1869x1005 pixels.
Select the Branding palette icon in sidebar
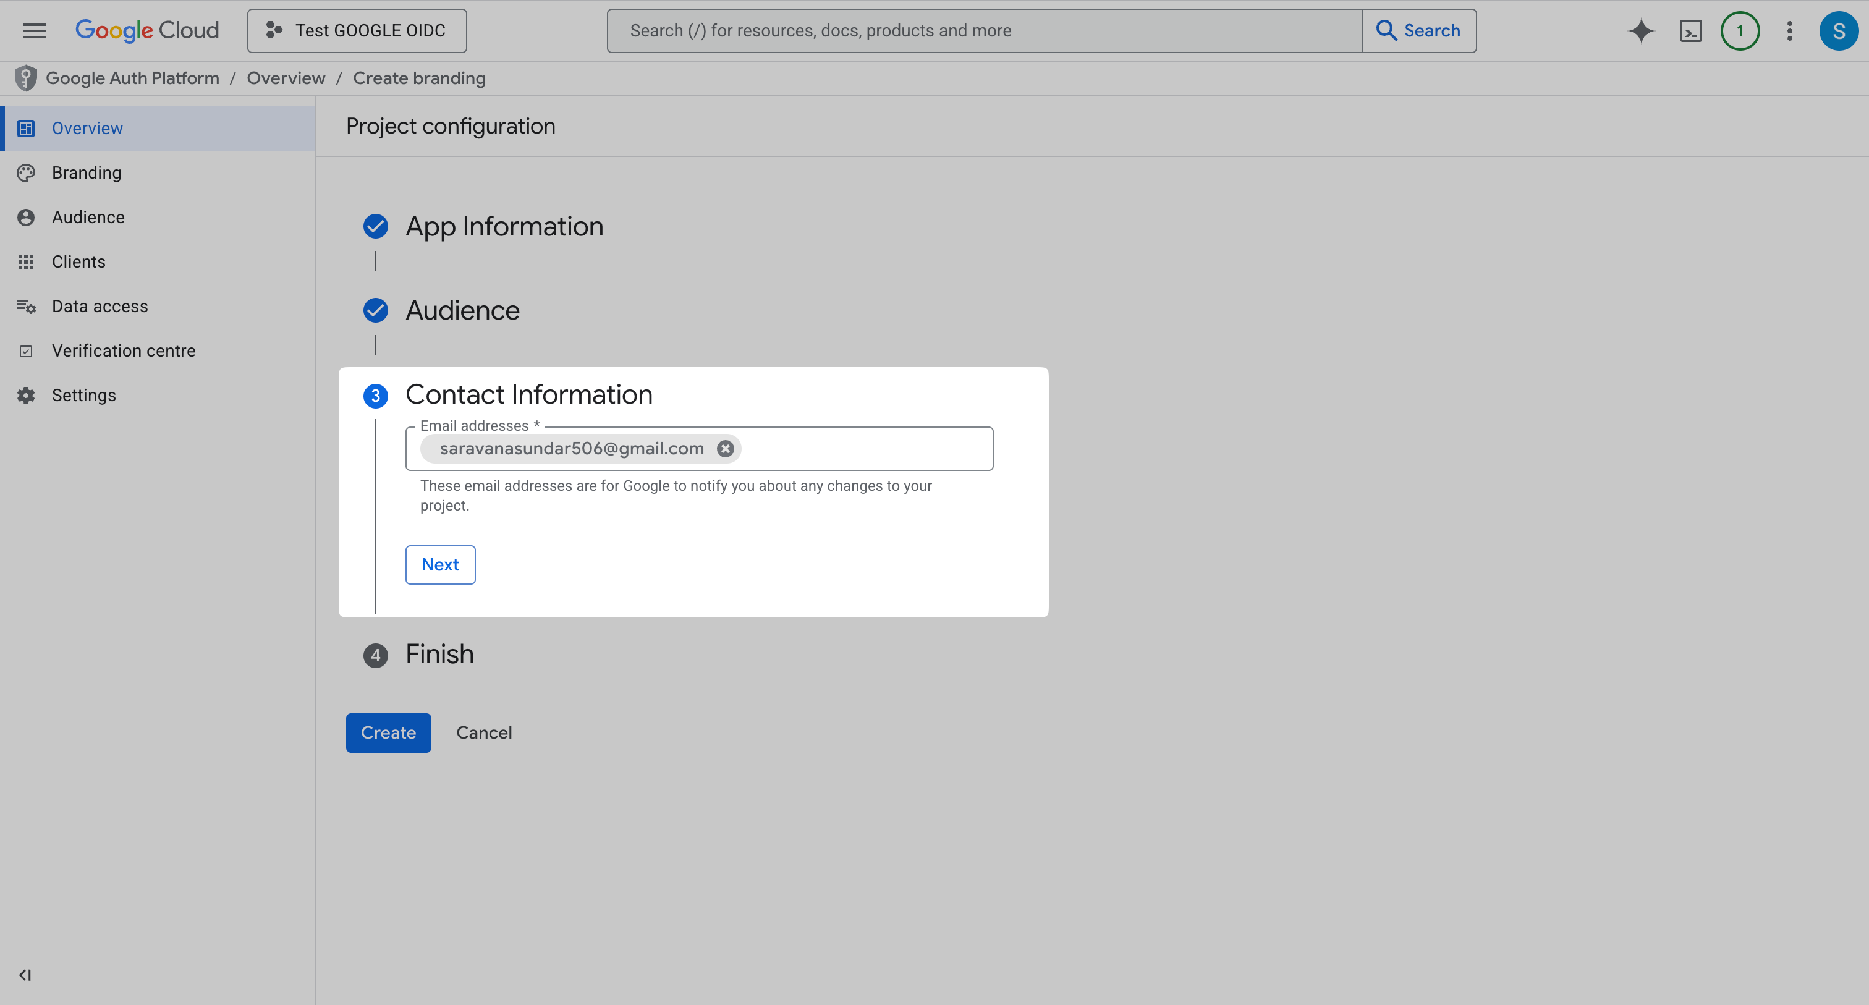tap(26, 172)
